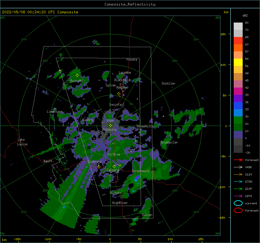Click the red forecast arrow in the legend
This screenshot has width=260, height=243.
click(238, 160)
